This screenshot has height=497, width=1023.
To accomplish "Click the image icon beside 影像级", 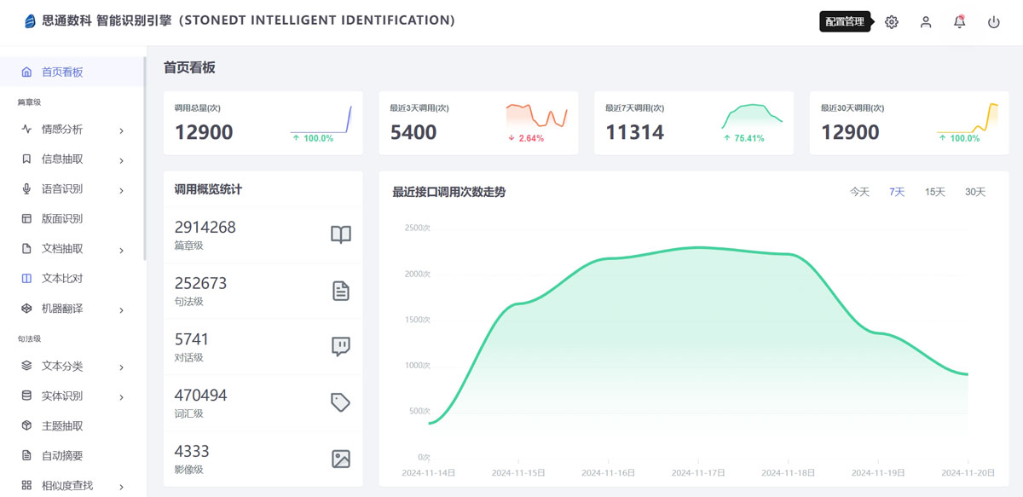I will coord(340,459).
